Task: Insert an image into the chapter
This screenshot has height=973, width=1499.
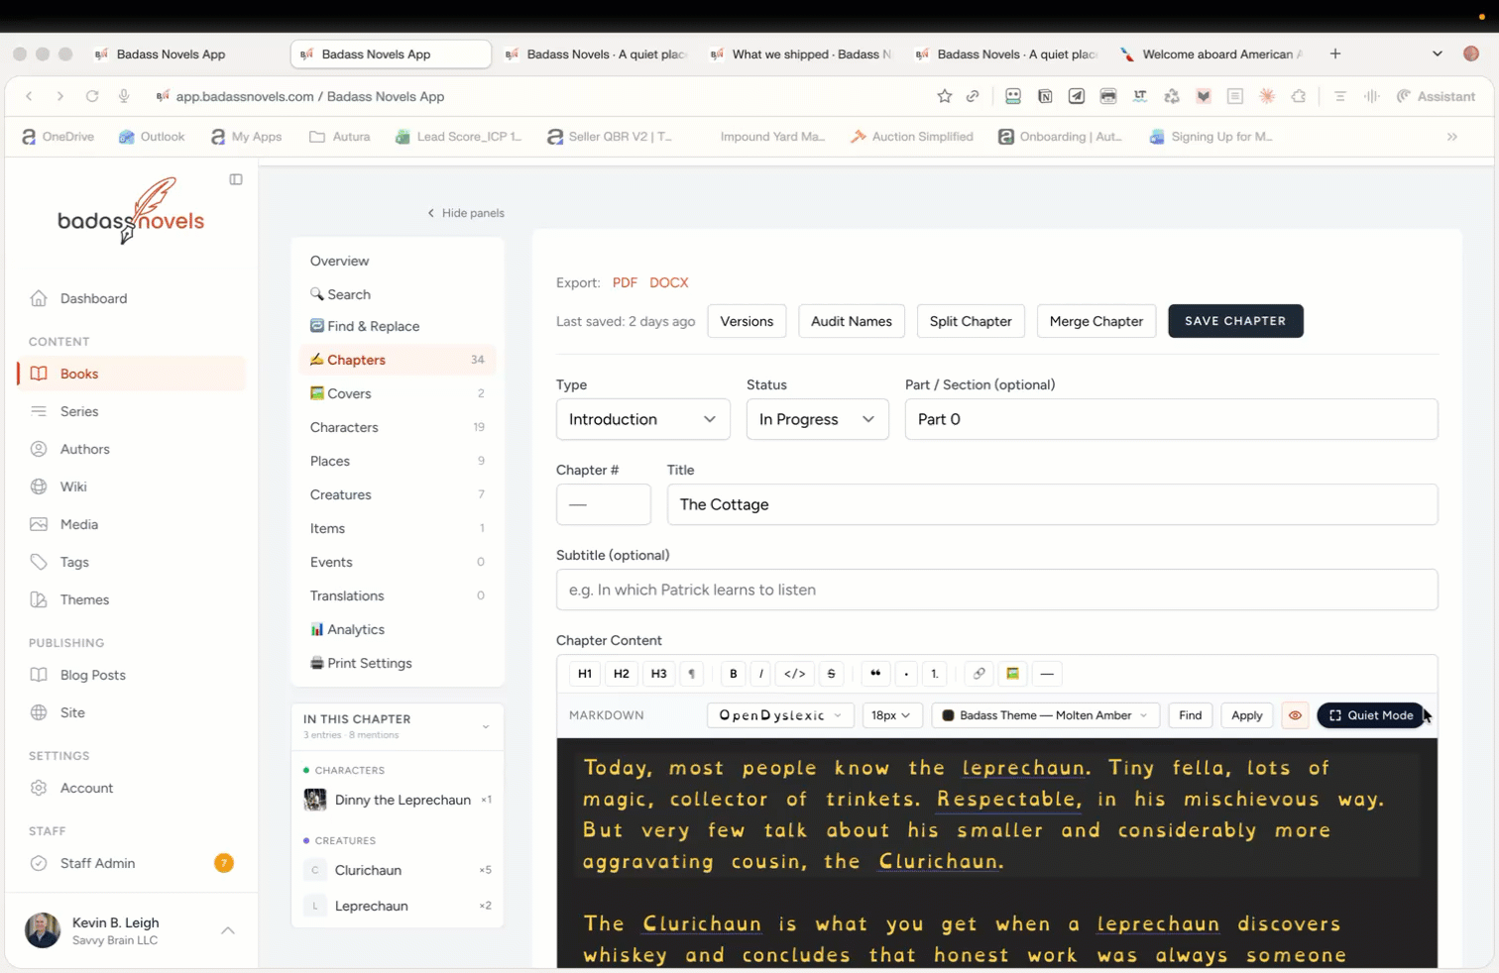Action: (x=1012, y=674)
